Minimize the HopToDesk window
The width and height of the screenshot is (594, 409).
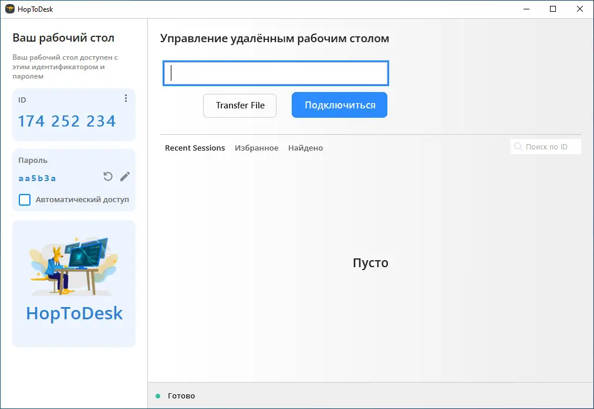click(x=526, y=9)
